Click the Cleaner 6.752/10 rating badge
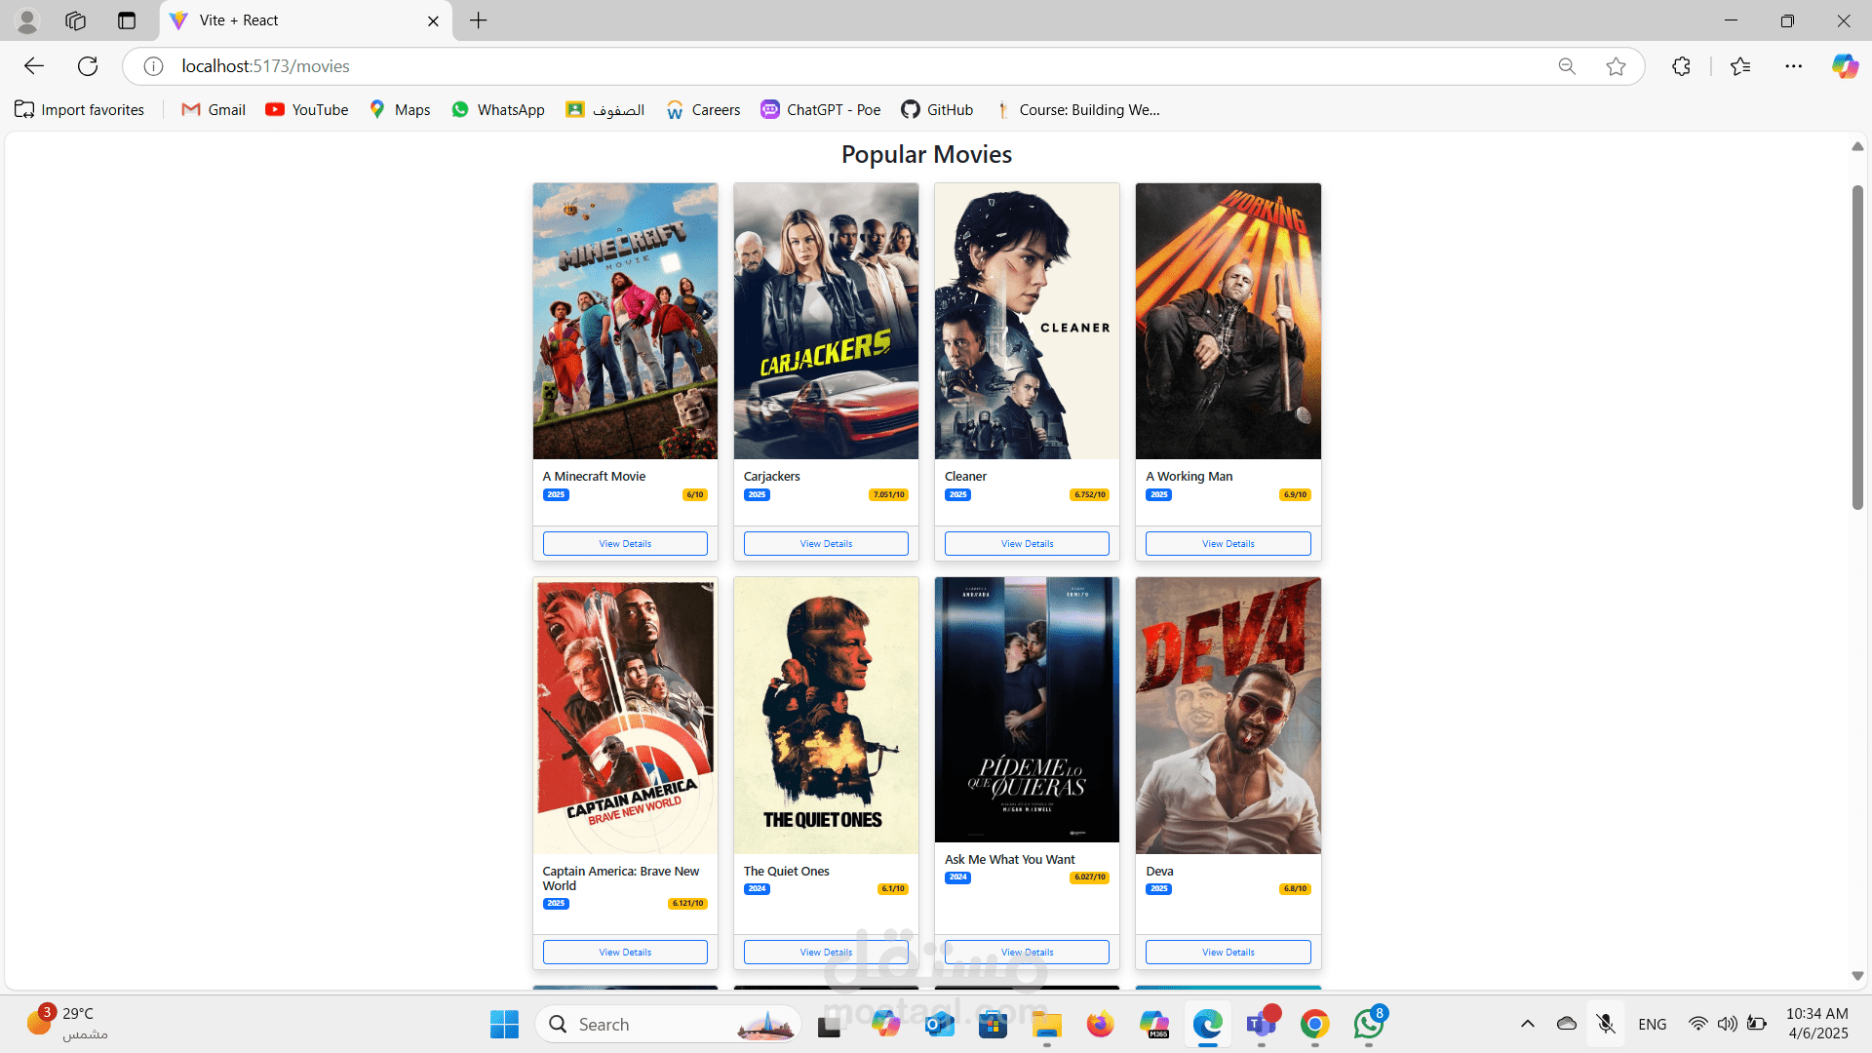The width and height of the screenshot is (1872, 1053). click(x=1089, y=495)
